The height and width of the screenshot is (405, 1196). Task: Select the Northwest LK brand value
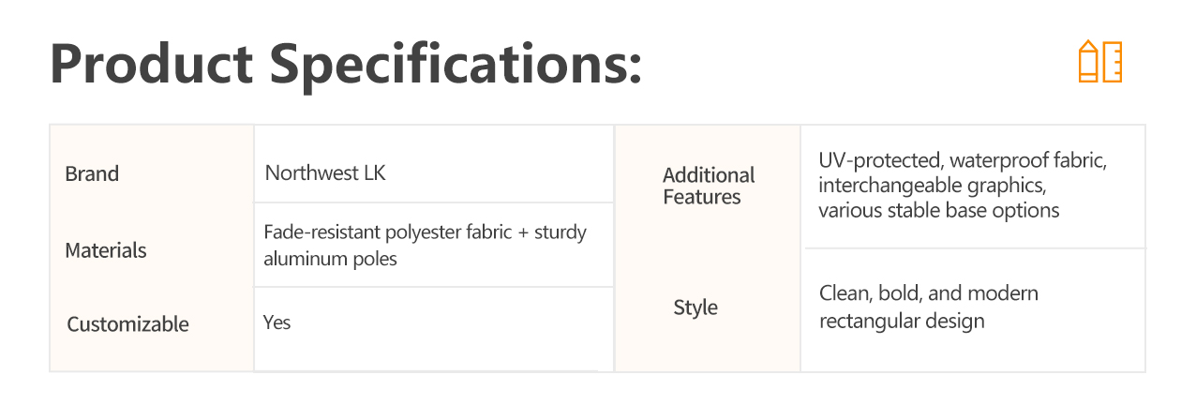pyautogui.click(x=325, y=173)
